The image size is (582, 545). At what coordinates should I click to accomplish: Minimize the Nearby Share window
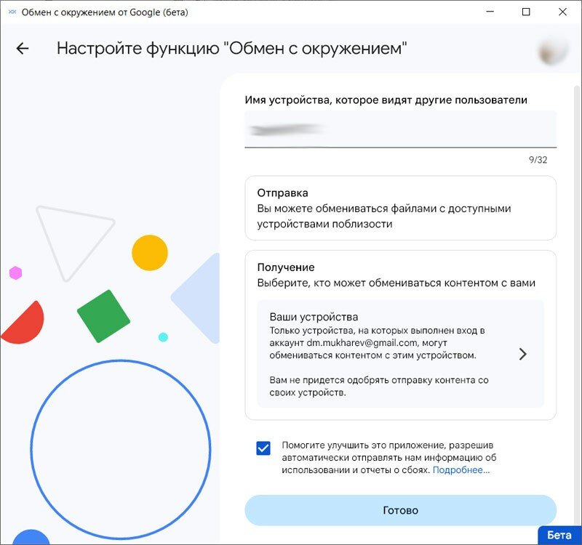[x=490, y=12]
